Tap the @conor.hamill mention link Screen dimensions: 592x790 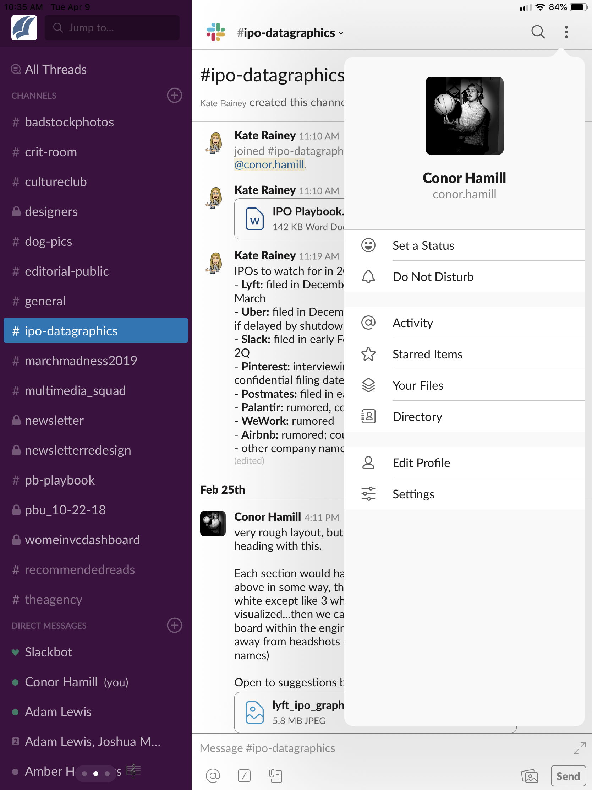[x=269, y=164]
